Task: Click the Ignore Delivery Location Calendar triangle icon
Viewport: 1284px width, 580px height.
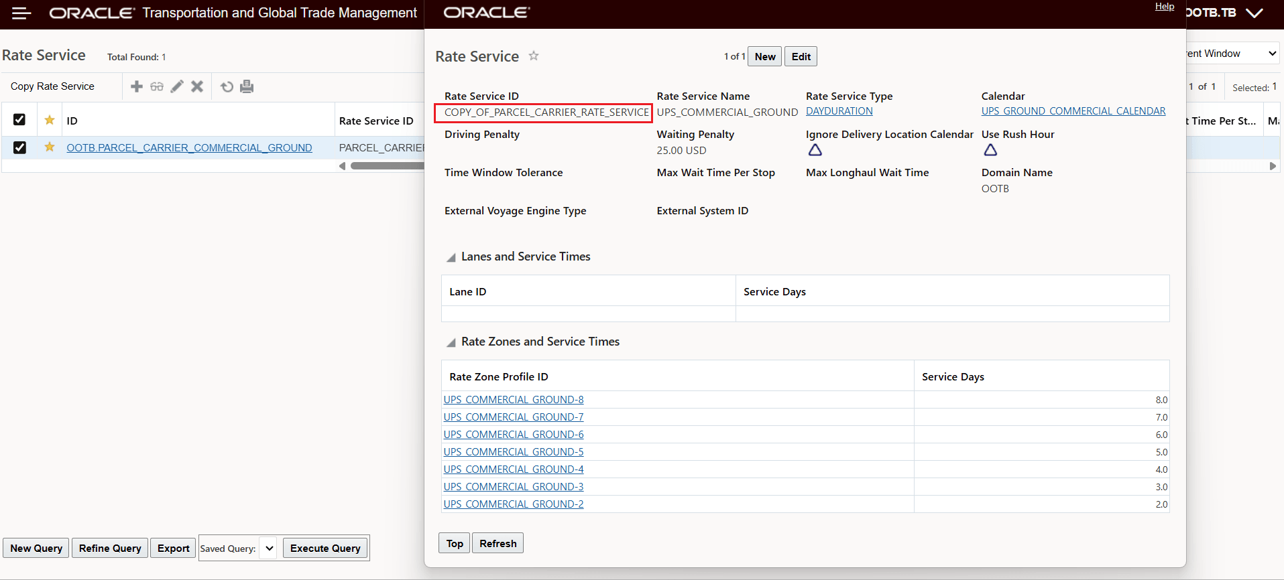Action: tap(815, 150)
